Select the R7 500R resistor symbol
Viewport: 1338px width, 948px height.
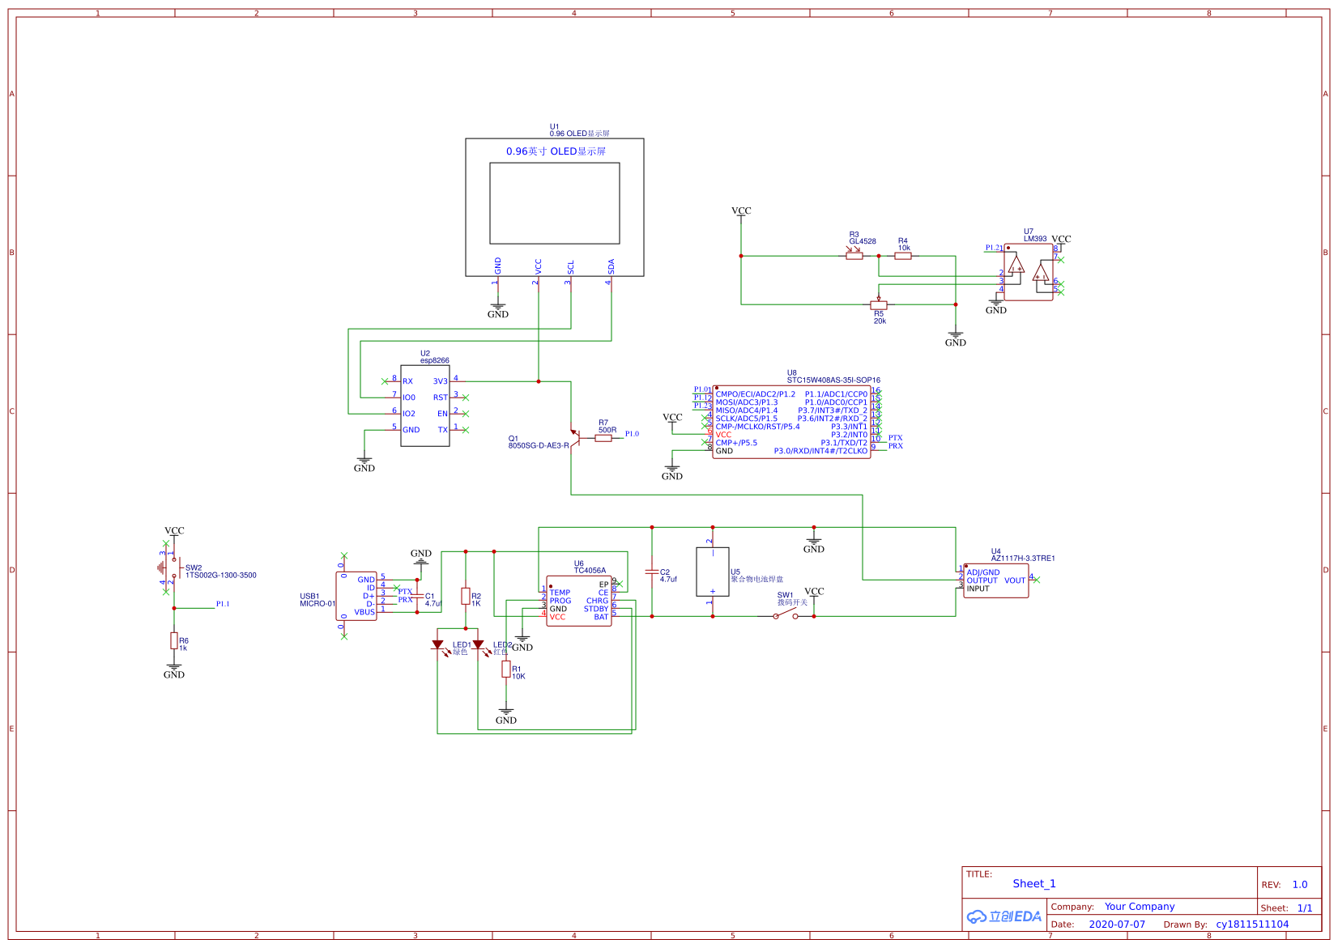click(603, 438)
